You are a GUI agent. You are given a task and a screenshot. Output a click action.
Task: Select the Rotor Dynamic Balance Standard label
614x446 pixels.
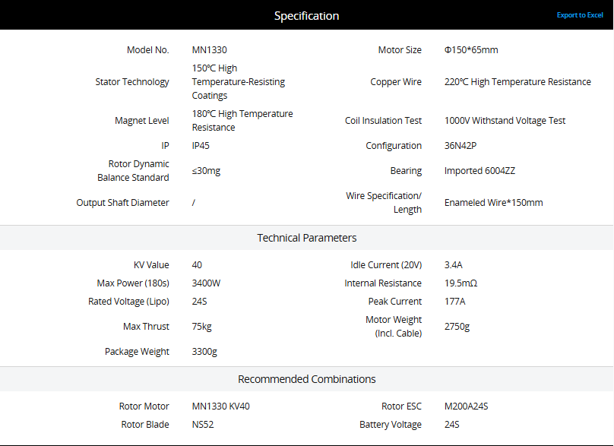[133, 171]
